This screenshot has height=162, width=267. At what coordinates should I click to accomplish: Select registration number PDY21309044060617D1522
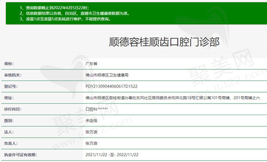(x=111, y=86)
